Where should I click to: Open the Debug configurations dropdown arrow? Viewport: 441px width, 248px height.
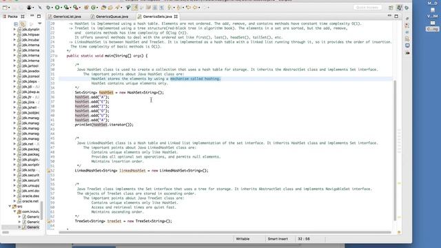pyautogui.click(x=52, y=8)
